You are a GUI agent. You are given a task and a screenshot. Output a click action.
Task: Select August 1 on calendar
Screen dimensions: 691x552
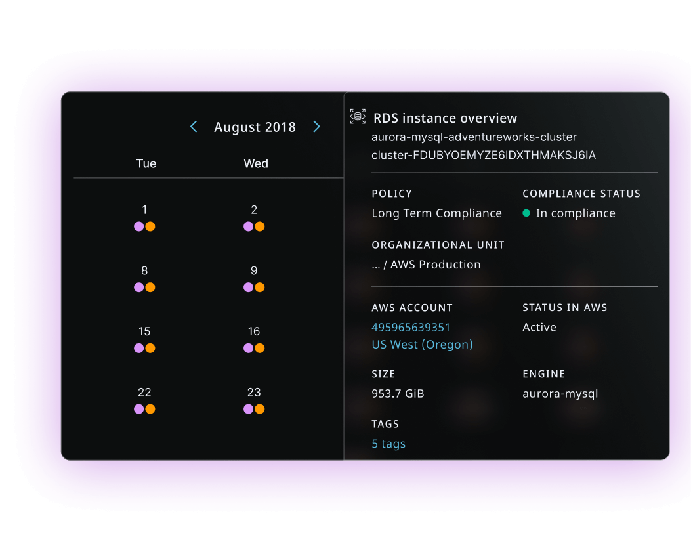click(x=144, y=210)
